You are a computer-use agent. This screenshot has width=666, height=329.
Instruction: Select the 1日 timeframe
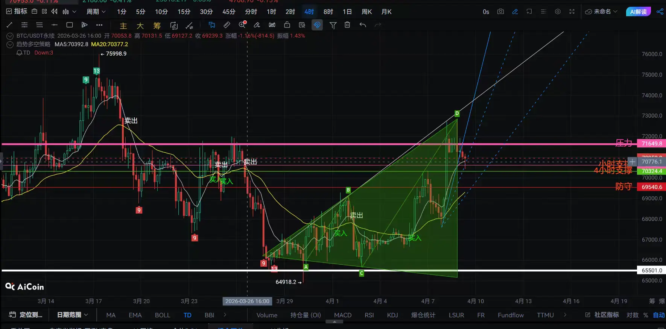(347, 12)
